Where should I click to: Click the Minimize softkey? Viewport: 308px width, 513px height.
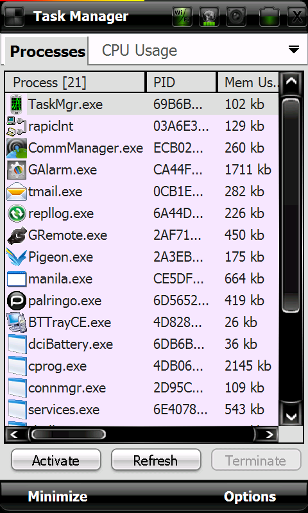pyautogui.click(x=58, y=496)
